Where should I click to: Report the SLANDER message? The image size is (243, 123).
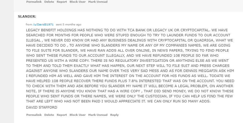[62, 115]
